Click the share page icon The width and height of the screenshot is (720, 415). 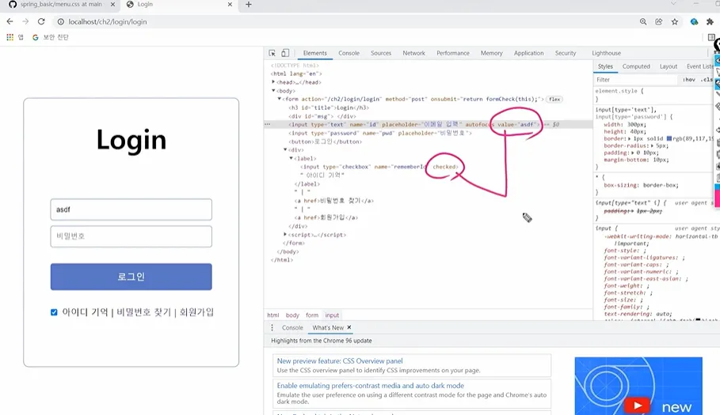[659, 21]
